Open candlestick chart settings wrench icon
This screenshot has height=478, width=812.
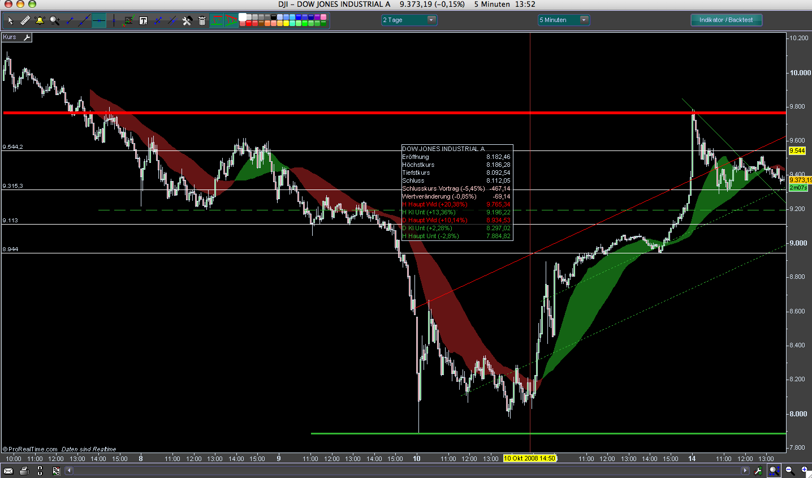click(758, 471)
